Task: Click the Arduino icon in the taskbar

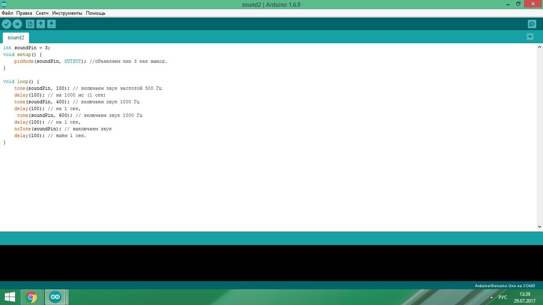Action: point(56,297)
